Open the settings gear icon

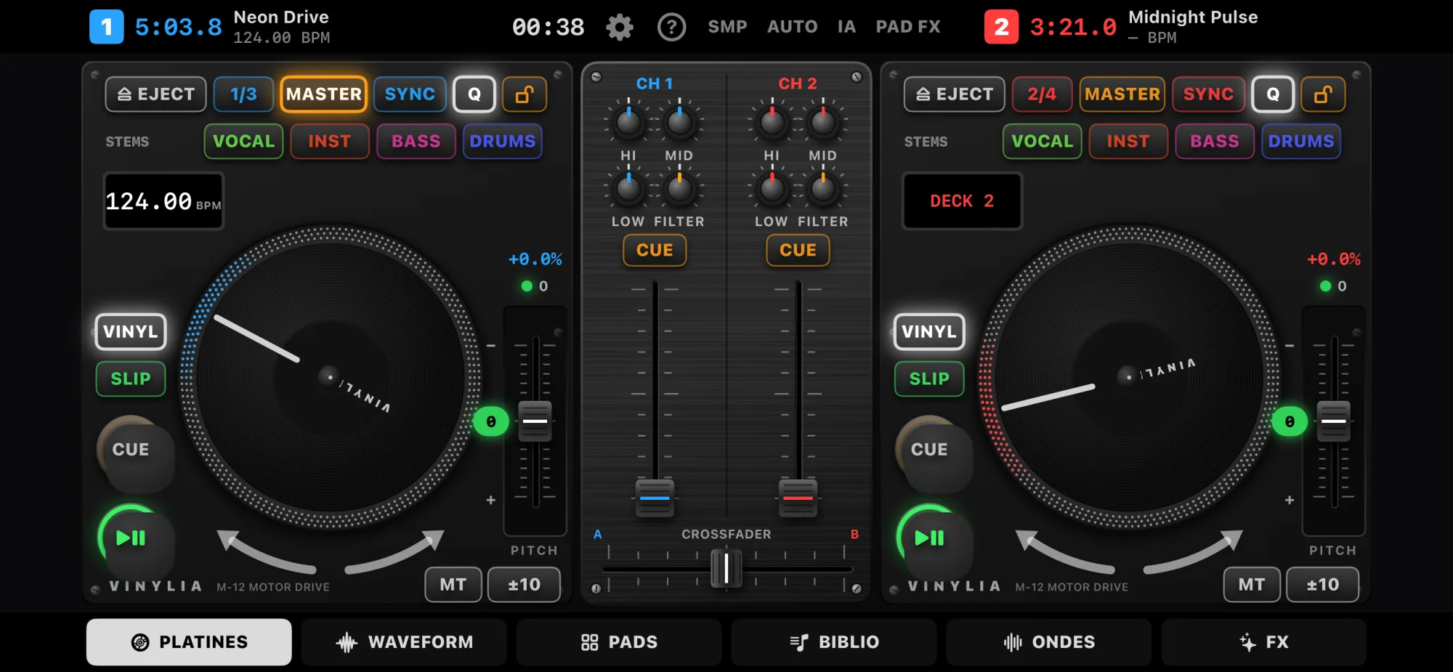click(620, 28)
